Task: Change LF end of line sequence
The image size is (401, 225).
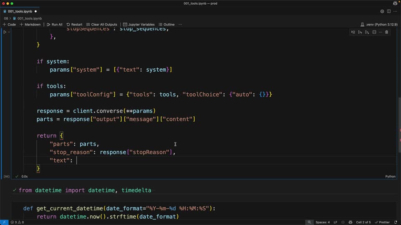Action: (x=335, y=222)
